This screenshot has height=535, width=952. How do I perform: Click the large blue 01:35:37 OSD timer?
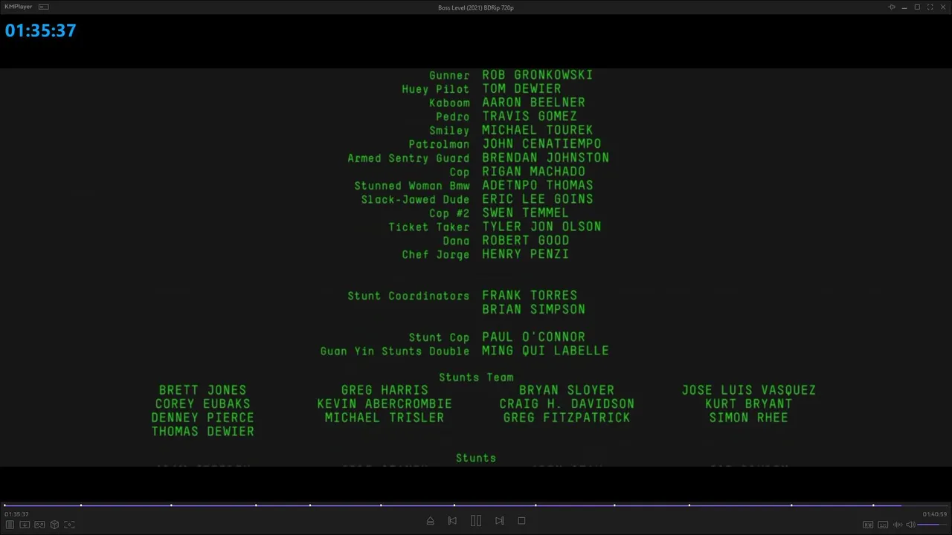(41, 30)
